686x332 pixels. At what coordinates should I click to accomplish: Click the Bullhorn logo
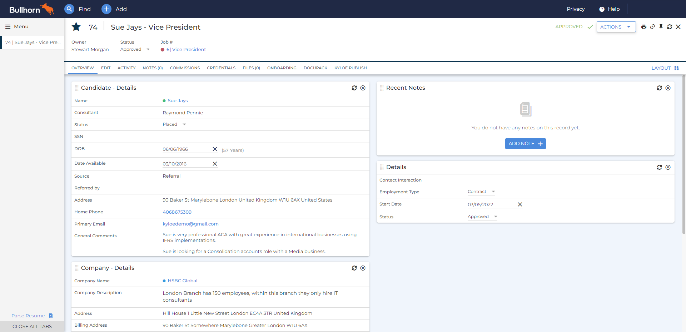31,9
